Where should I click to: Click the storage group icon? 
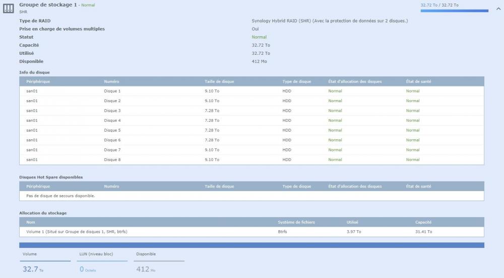(x=9, y=8)
